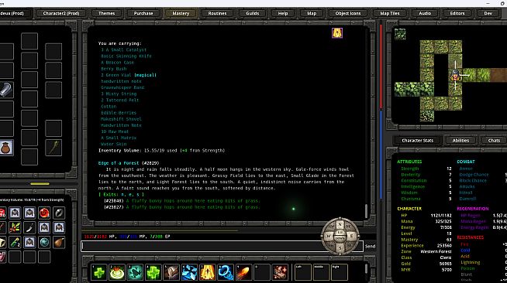The height and width of the screenshot is (283, 507).
Task: Select the teal swirl orb inventory item
Action: (44, 242)
